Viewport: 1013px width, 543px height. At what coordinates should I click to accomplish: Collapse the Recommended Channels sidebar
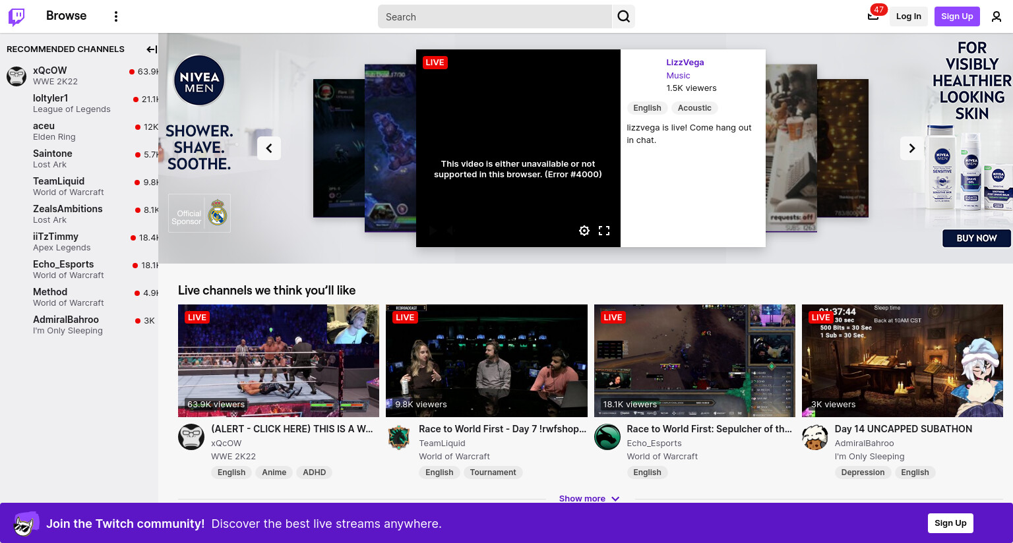click(151, 49)
